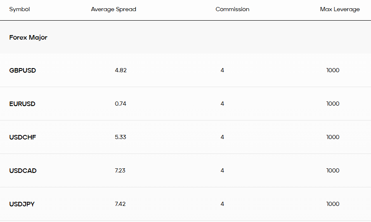Select the Forex Major section heading

click(28, 38)
